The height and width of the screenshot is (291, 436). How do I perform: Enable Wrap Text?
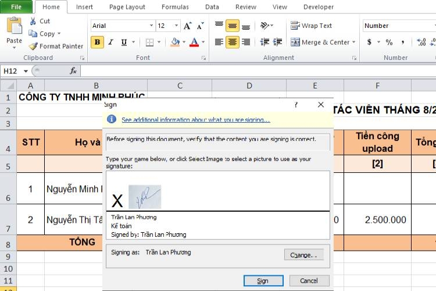[x=311, y=26]
